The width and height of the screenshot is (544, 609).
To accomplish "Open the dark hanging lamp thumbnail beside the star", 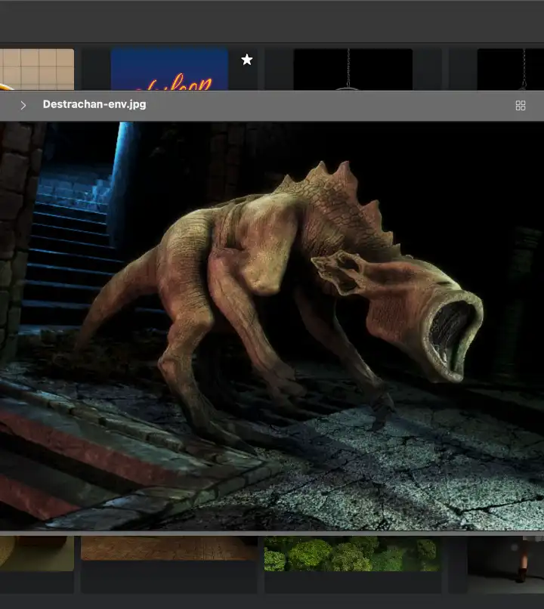I will 353,70.
